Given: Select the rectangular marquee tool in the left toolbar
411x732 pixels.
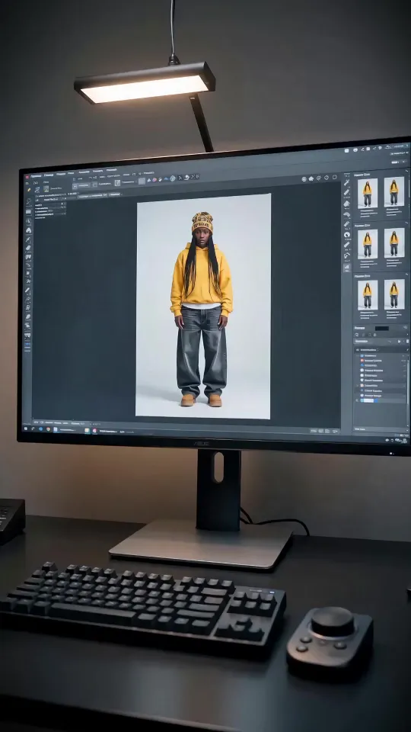Looking at the screenshot, I should click(x=28, y=212).
